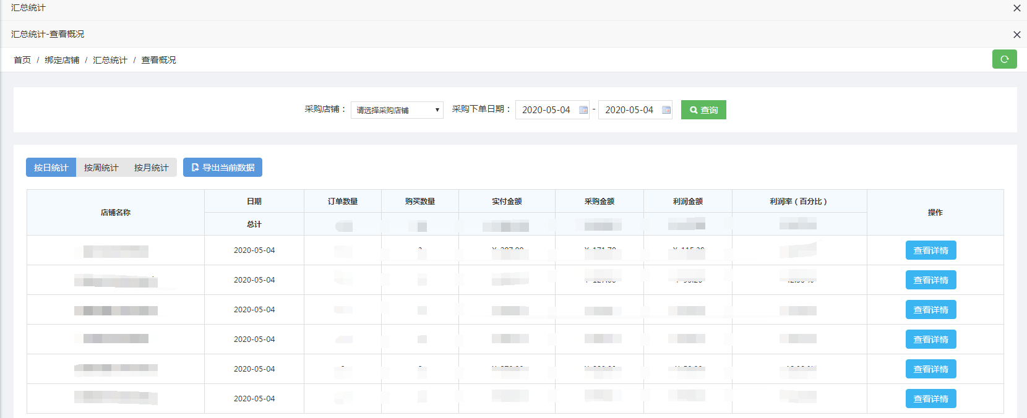1027x418 pixels.
Task: Click the 利润金额 column header
Action: point(688,202)
